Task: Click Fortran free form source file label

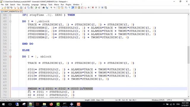Action: 11,100
